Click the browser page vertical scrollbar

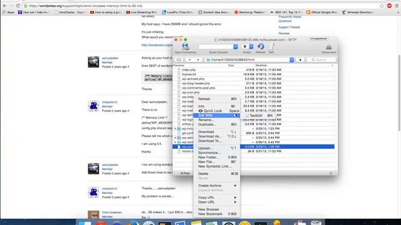point(399,93)
